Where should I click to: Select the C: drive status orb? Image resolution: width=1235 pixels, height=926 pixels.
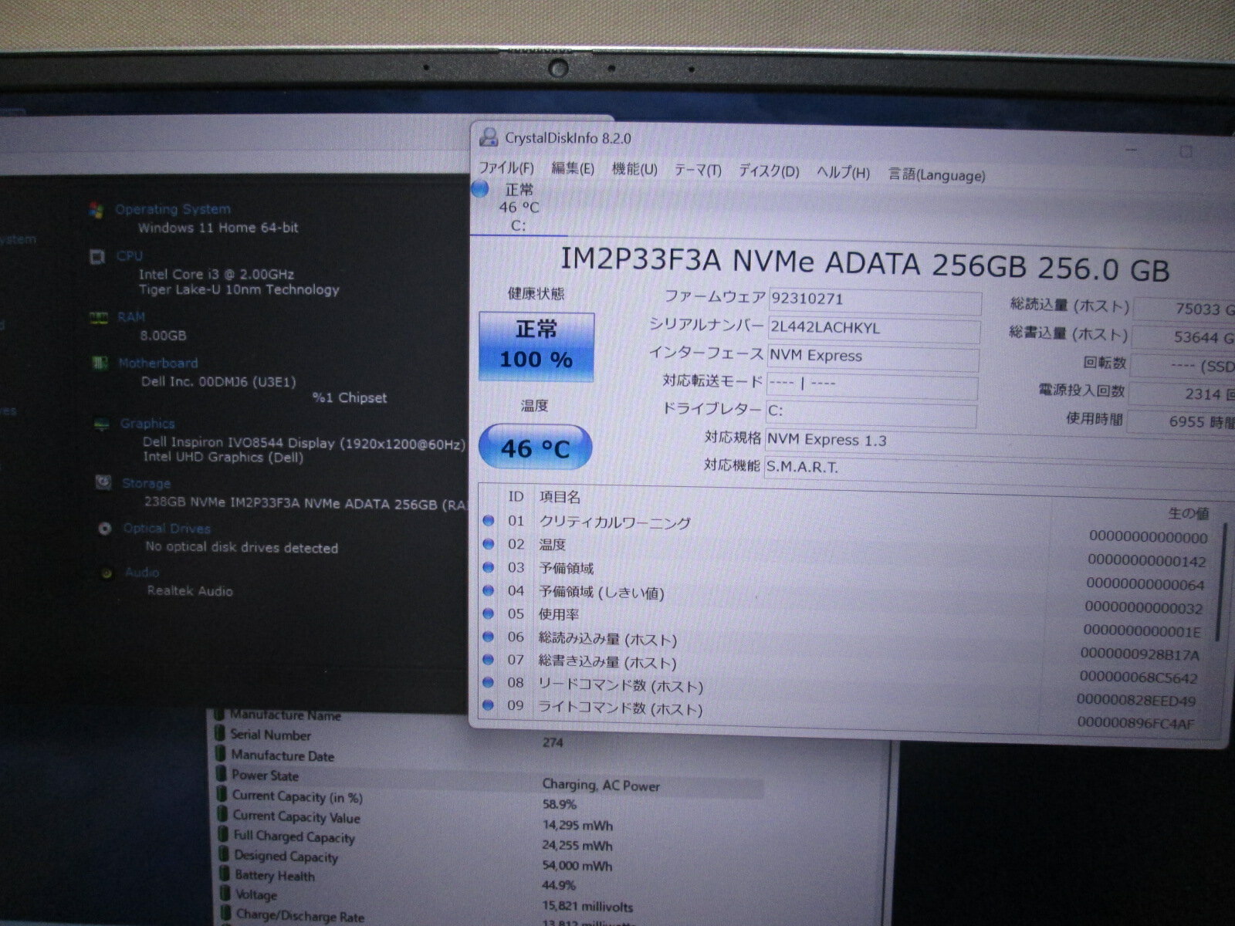[x=480, y=188]
